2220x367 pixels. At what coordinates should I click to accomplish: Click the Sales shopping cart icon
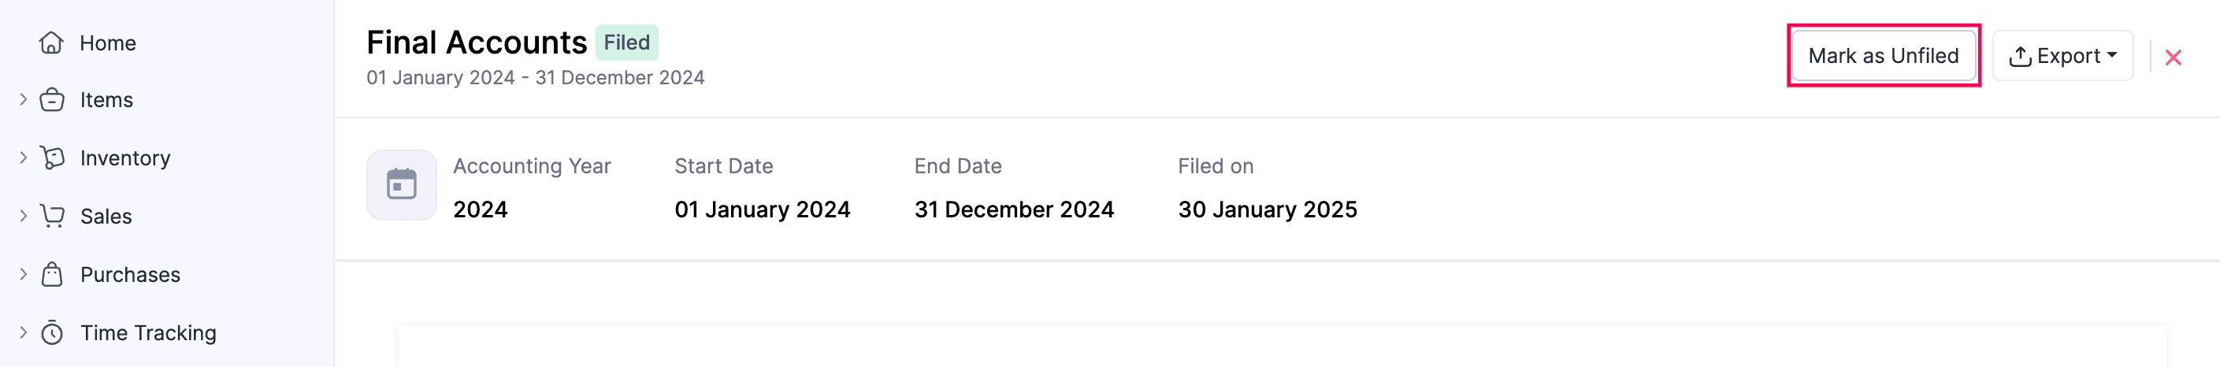click(53, 217)
